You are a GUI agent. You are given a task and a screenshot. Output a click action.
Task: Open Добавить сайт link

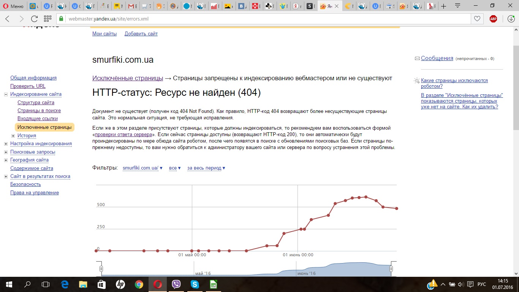[141, 34]
